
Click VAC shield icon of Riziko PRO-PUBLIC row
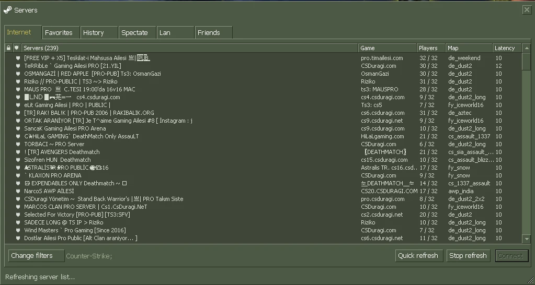[x=18, y=81]
